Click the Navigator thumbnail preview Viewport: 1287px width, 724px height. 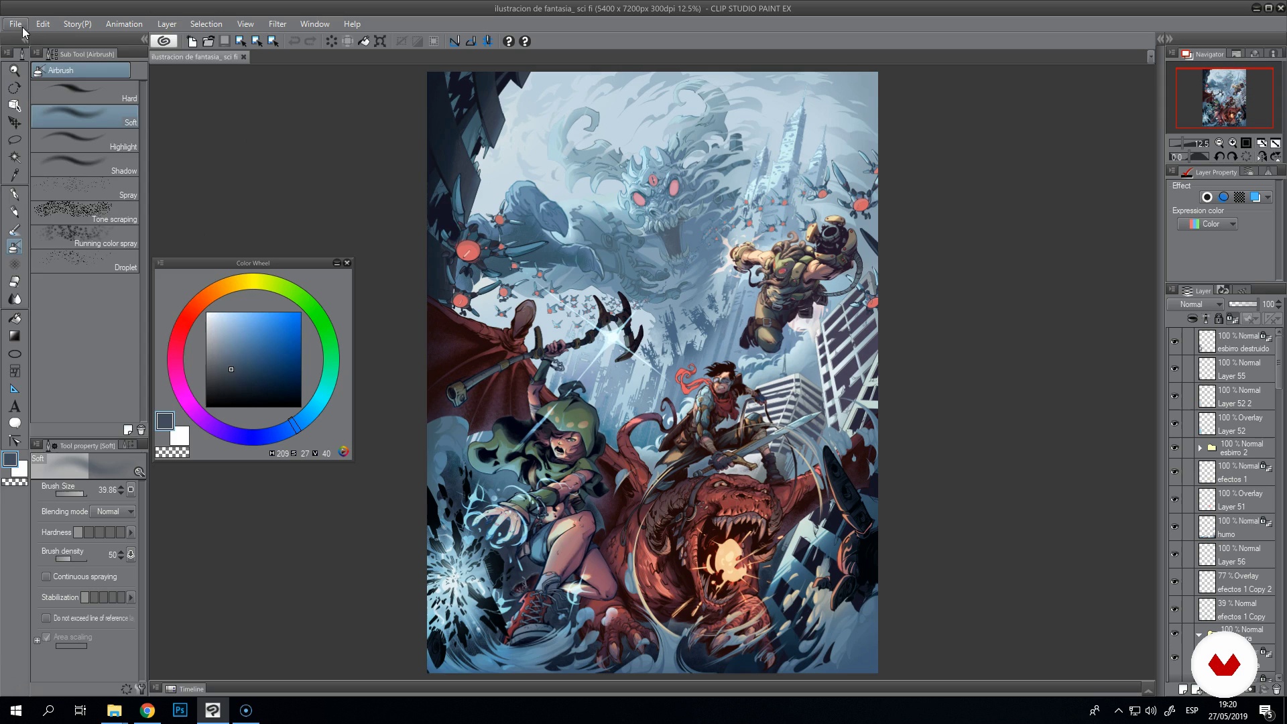coord(1224,98)
